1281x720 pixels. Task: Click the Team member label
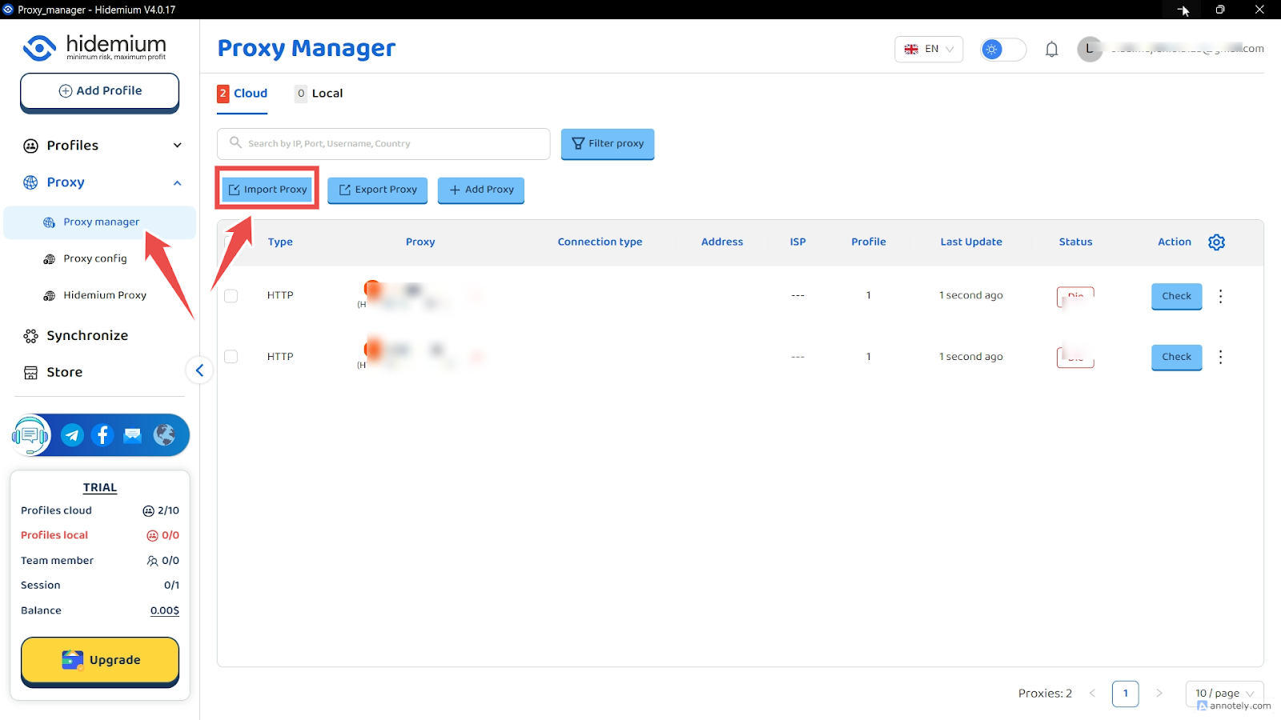(57, 561)
